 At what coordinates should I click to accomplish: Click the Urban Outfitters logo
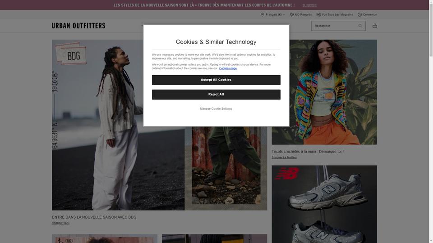pyautogui.click(x=78, y=26)
